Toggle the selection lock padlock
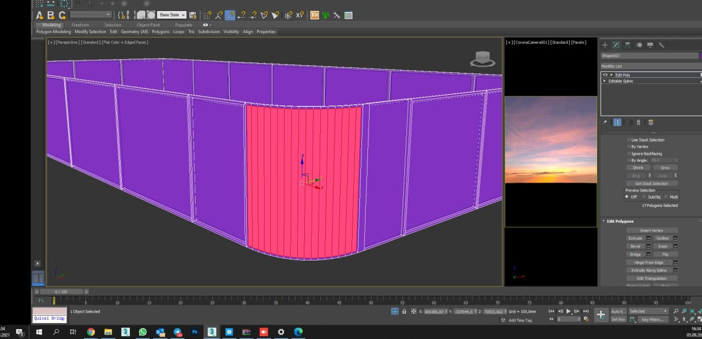The width and height of the screenshot is (702, 339). 404,312
